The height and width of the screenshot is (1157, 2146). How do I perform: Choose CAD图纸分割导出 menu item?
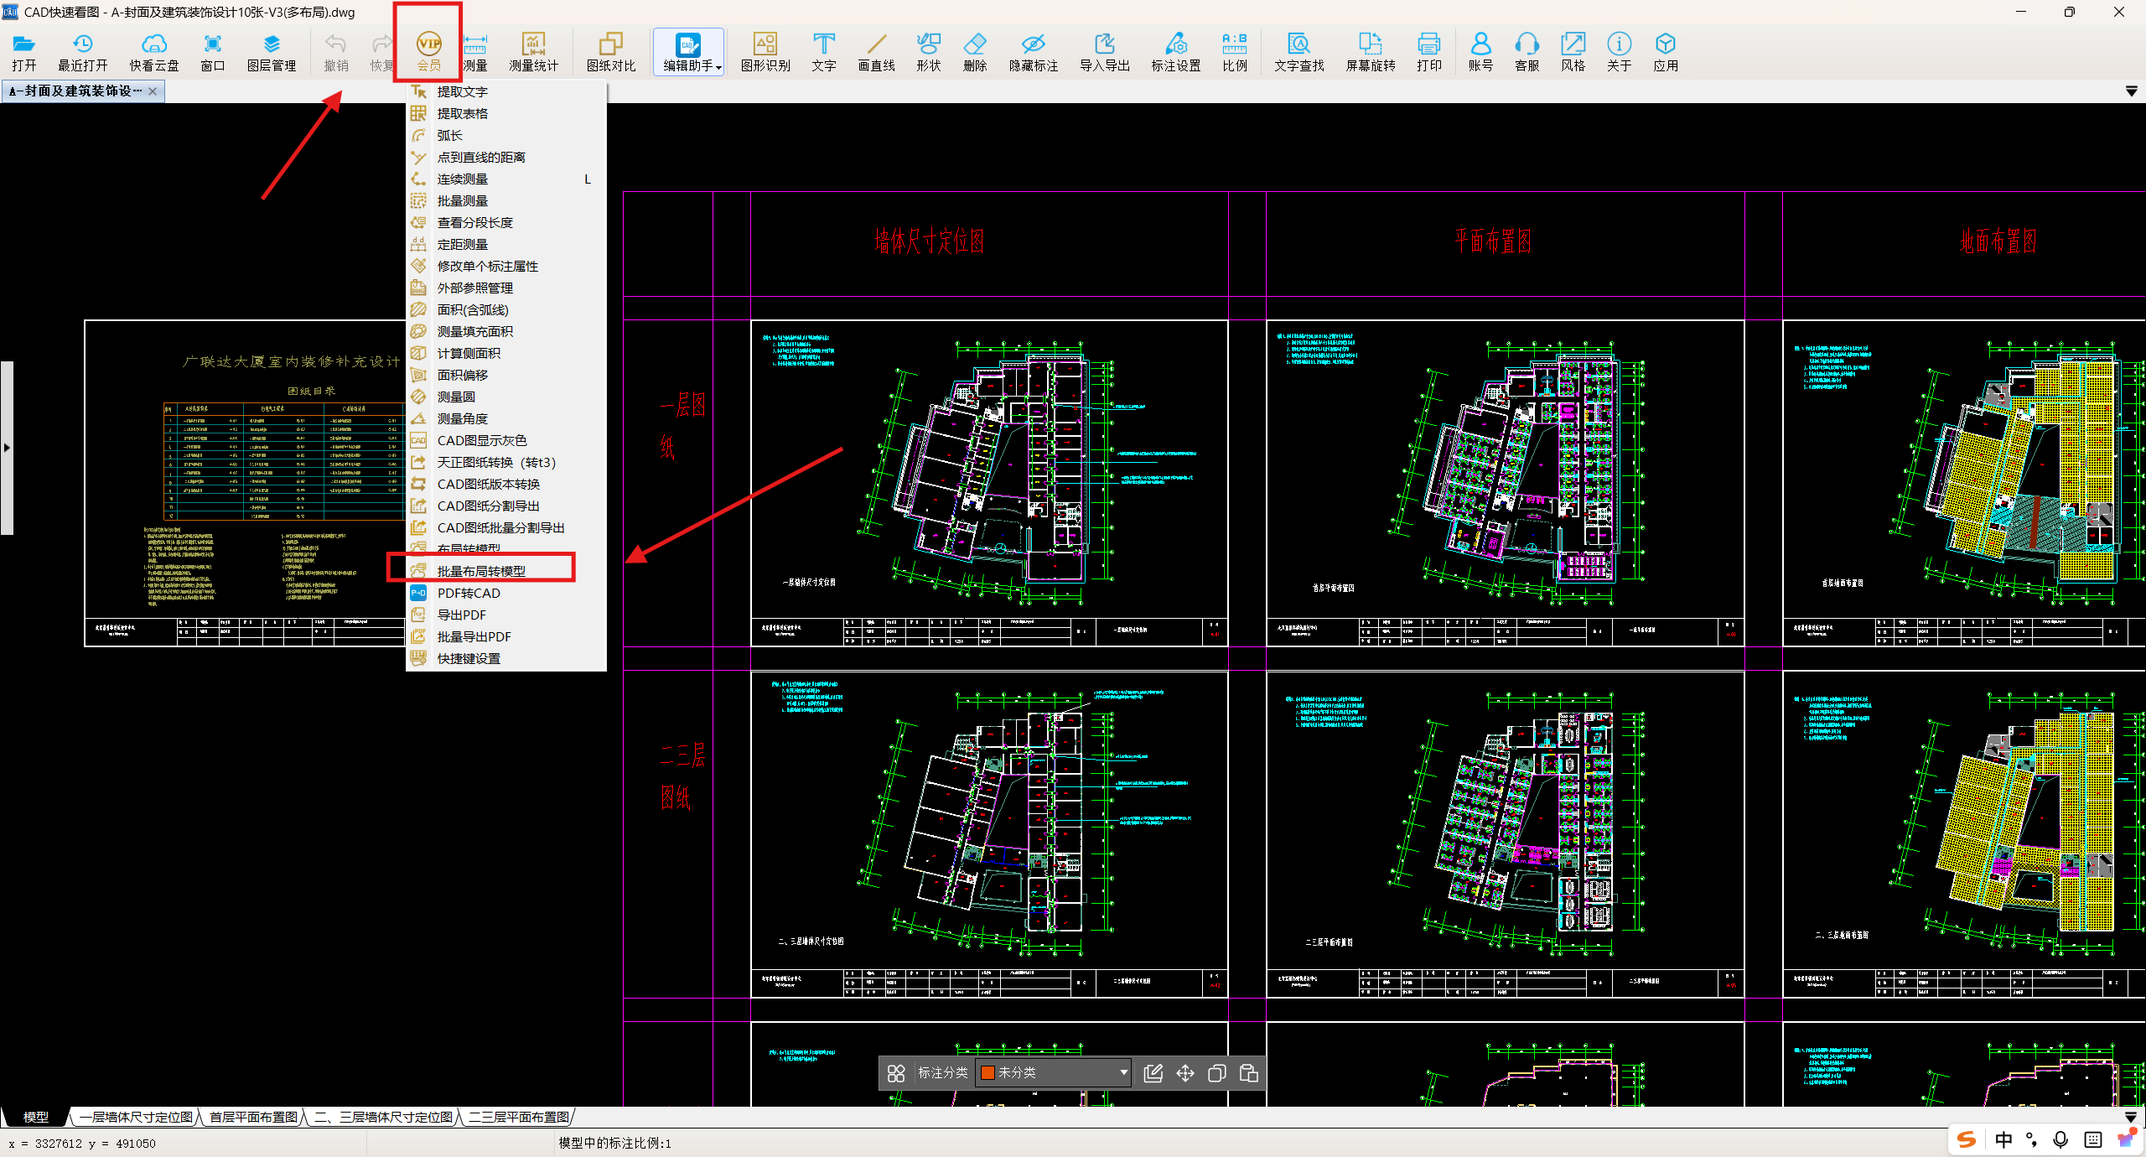click(x=506, y=506)
